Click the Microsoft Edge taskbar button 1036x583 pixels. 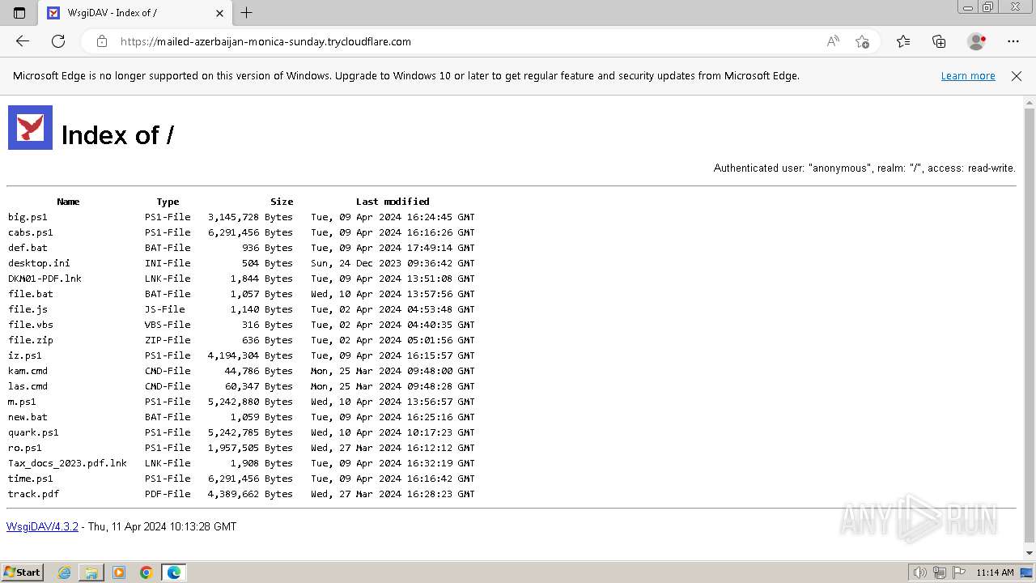click(x=174, y=572)
